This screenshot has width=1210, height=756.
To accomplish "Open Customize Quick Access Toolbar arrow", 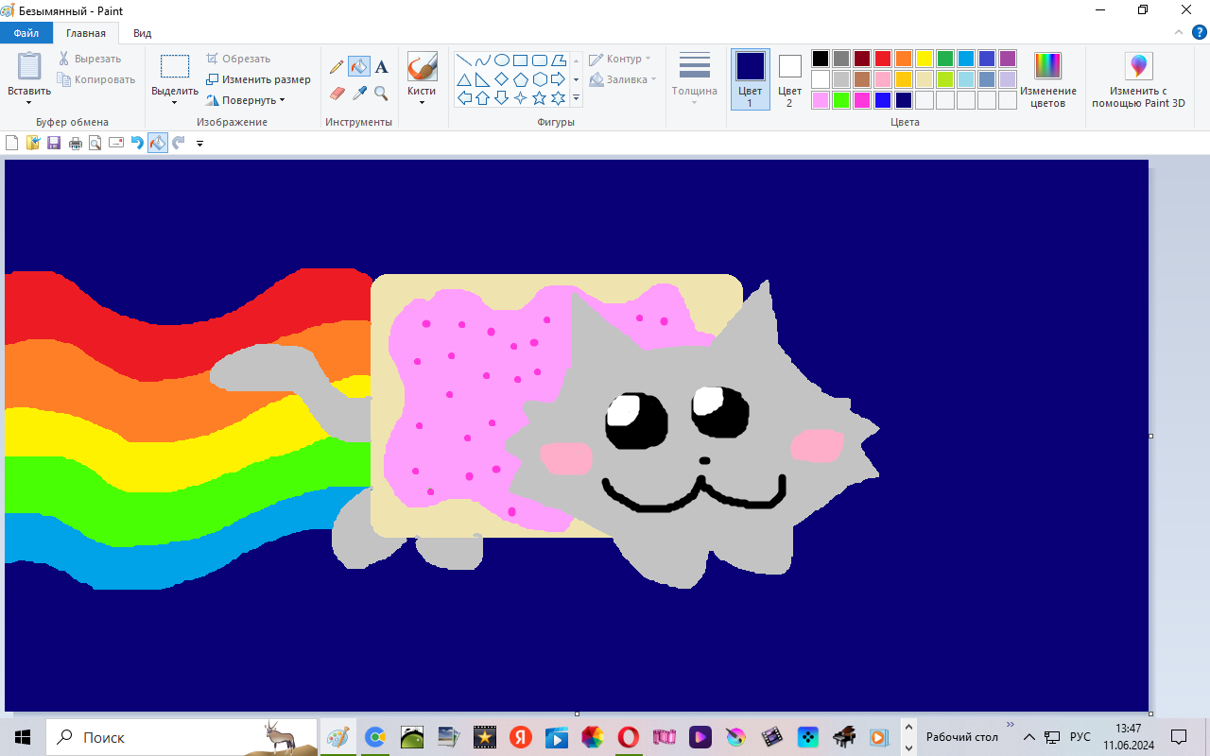I will 199,144.
